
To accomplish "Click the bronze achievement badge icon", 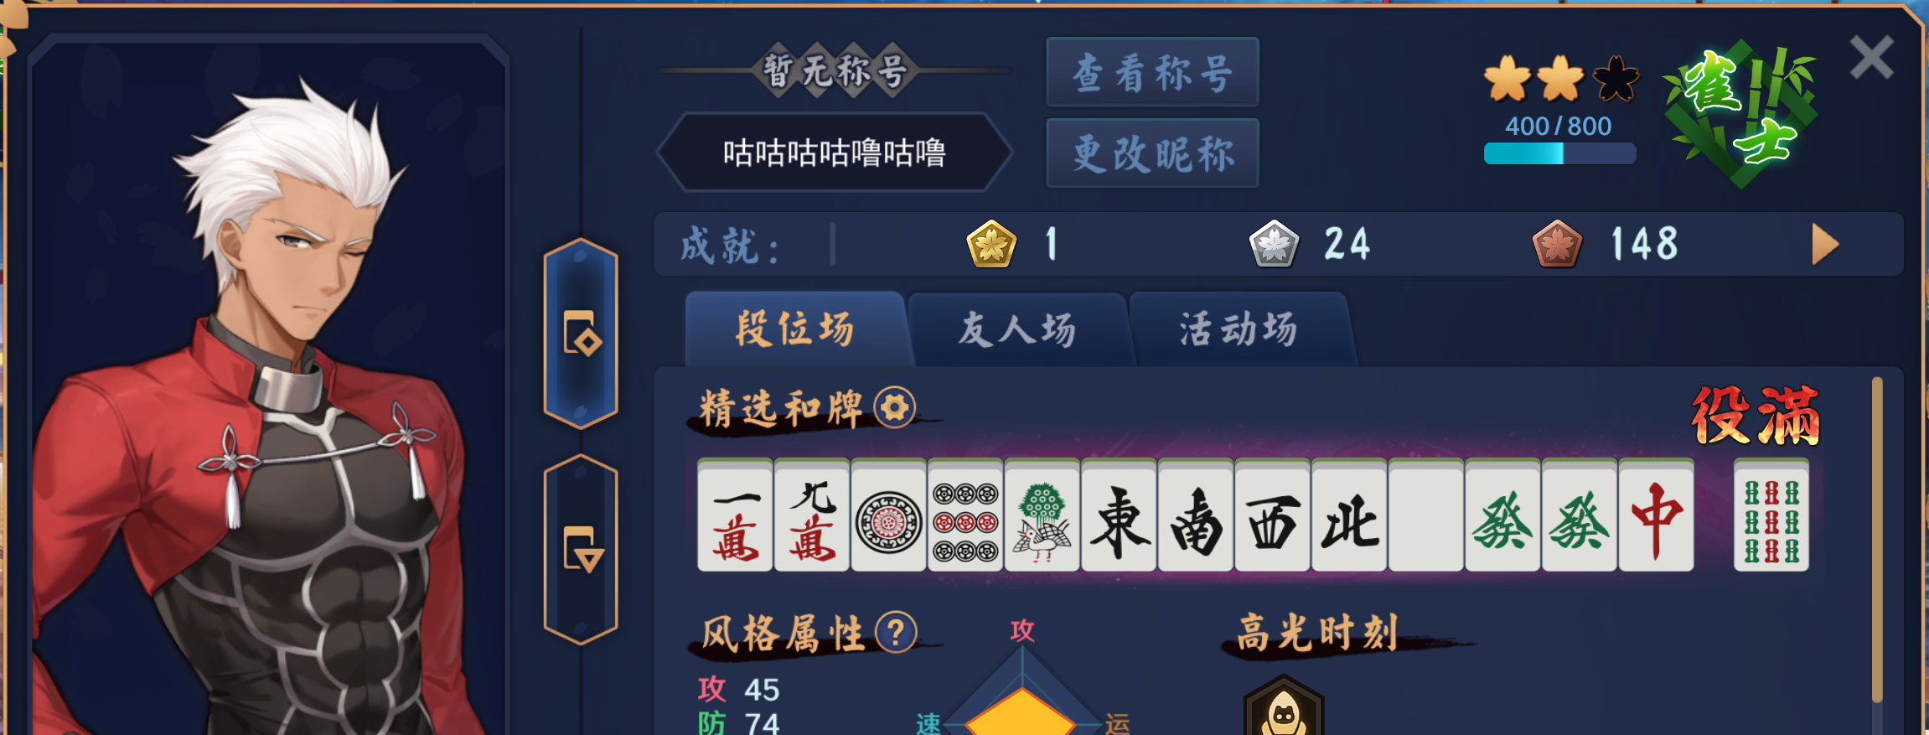I will pos(1557,244).
